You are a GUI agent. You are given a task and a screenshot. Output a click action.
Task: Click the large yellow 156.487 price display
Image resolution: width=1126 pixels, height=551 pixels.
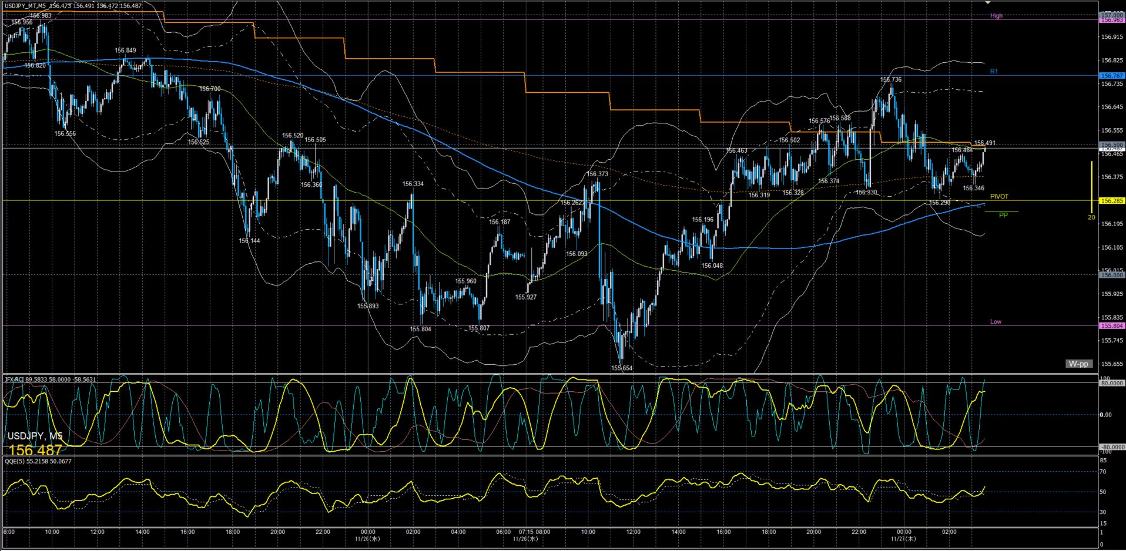(35, 450)
